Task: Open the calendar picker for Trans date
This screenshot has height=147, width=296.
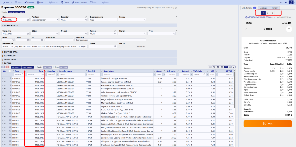Action: (x=28, y=34)
